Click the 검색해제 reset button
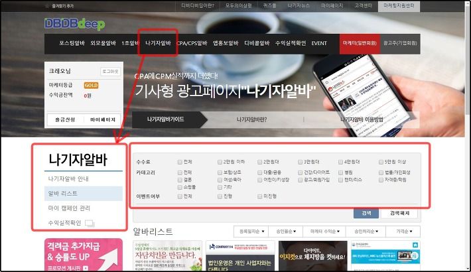 [x=399, y=213]
